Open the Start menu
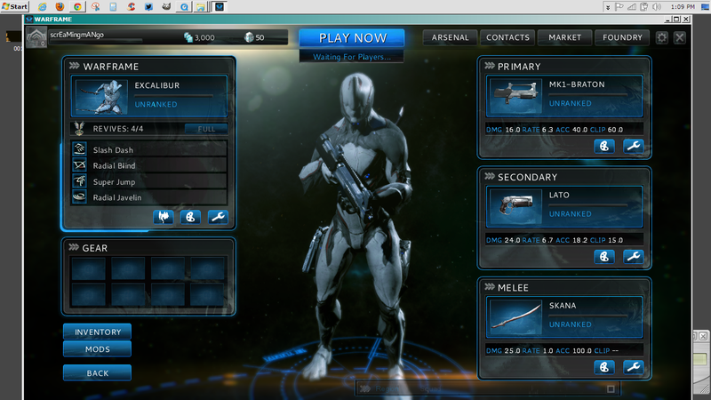711x400 pixels. click(15, 7)
